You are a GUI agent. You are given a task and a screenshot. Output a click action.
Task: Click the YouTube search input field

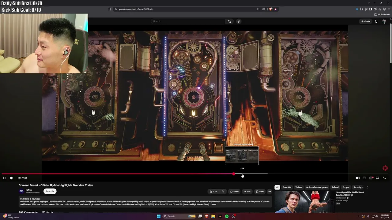pos(188,21)
